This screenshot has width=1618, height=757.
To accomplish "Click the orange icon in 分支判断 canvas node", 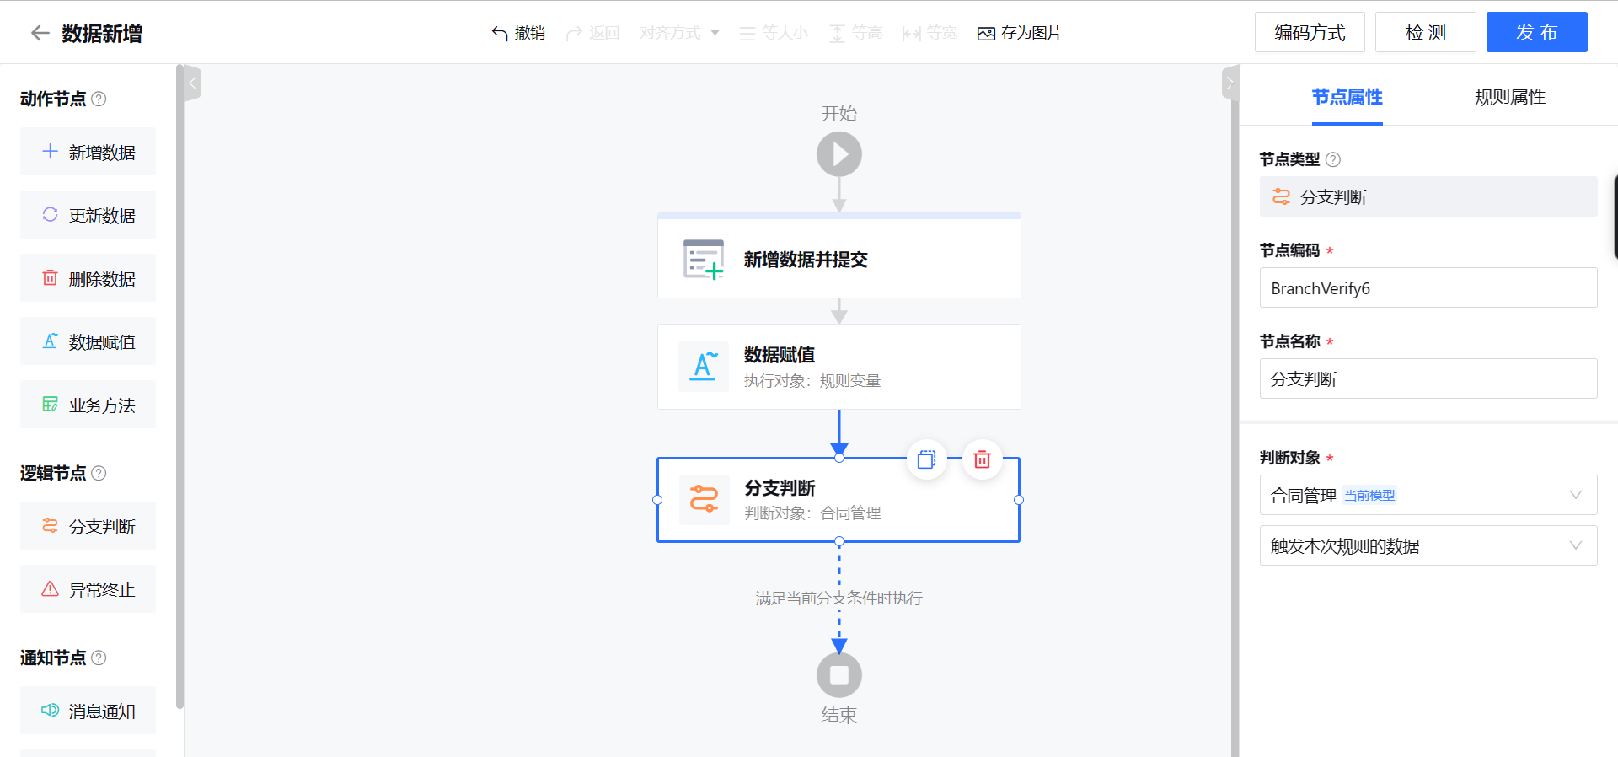I will (x=704, y=499).
